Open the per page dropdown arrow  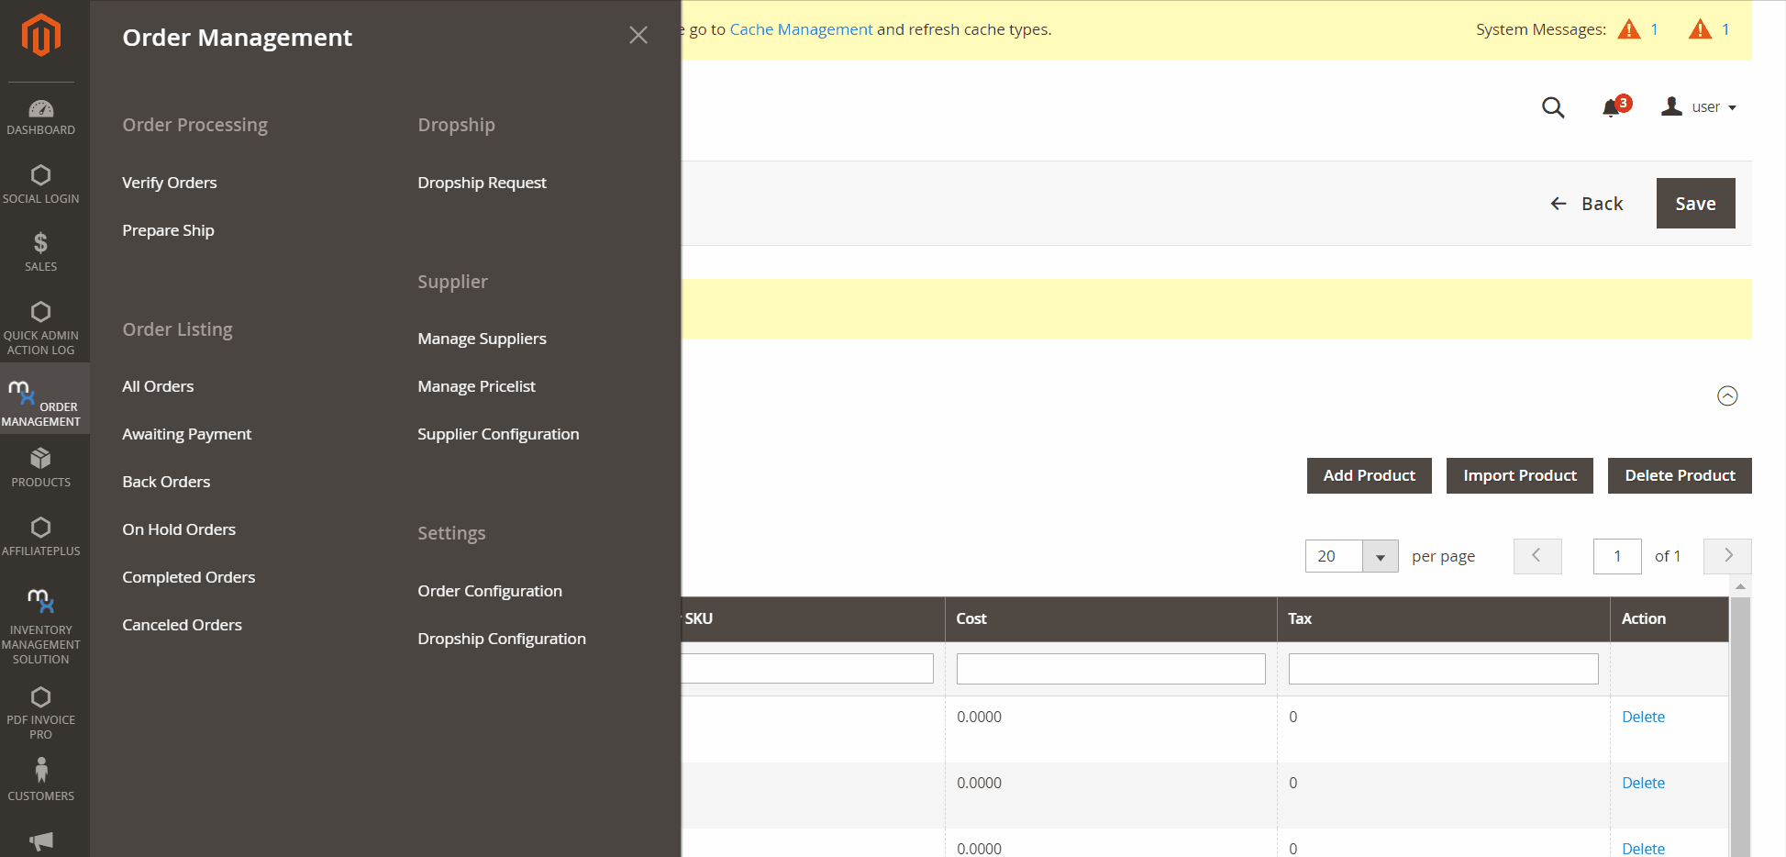[1380, 556]
